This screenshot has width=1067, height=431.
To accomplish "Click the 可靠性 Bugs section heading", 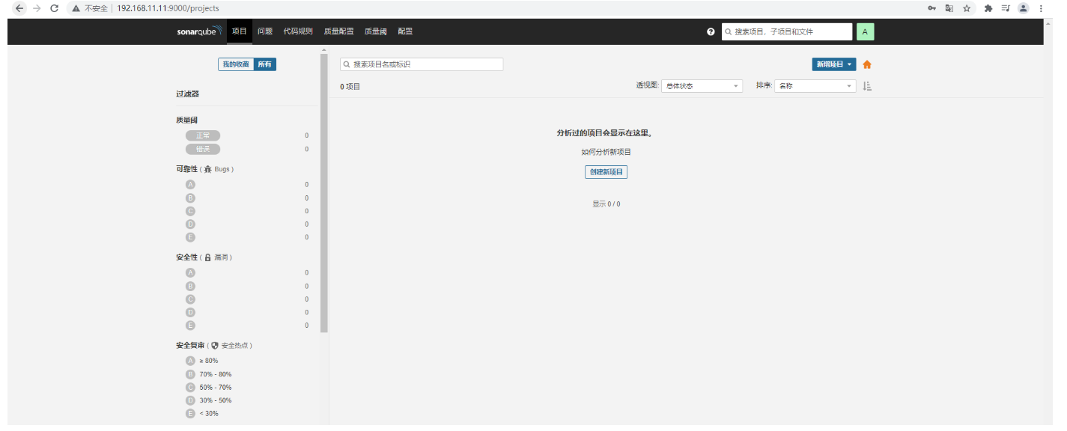I will 204,169.
